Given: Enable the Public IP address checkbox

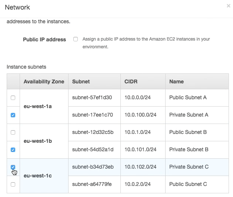Looking at the screenshot, I should [76, 39].
